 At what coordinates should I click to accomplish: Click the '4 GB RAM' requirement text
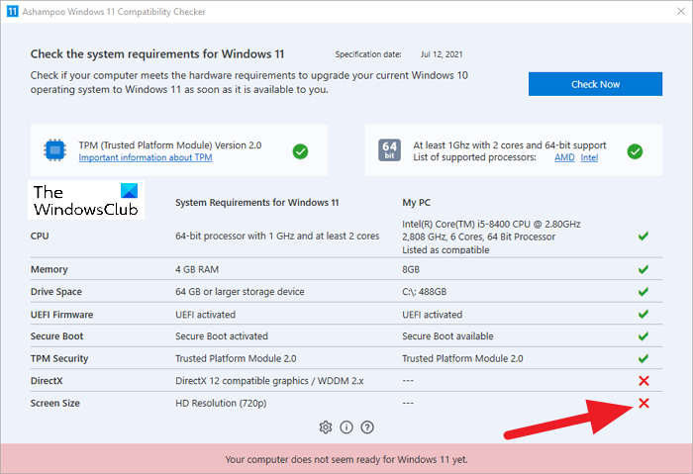point(197,269)
